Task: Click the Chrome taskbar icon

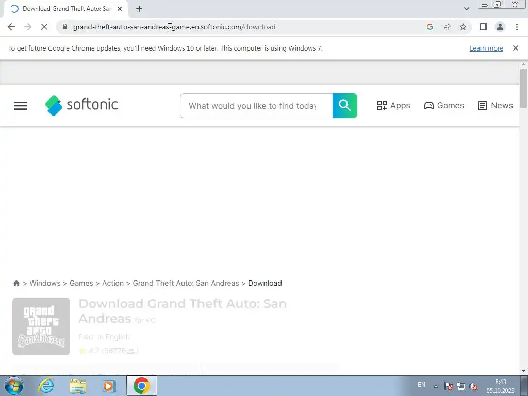Action: [x=141, y=386]
